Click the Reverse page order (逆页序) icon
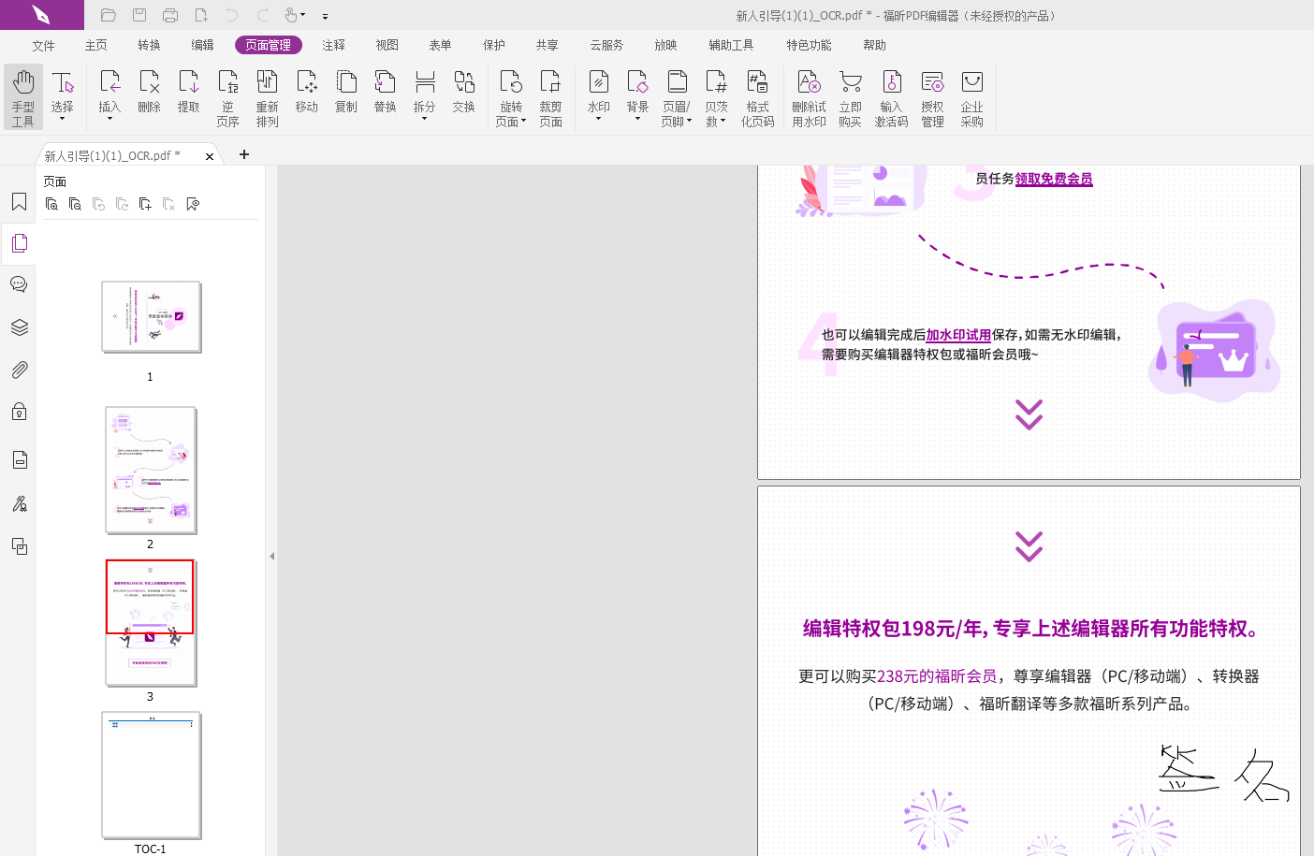The width and height of the screenshot is (1314, 856). 227,96
